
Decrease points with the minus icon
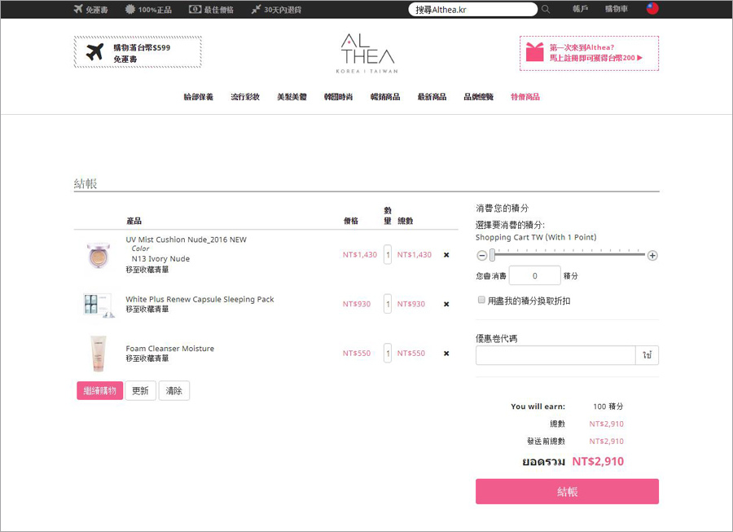point(481,256)
